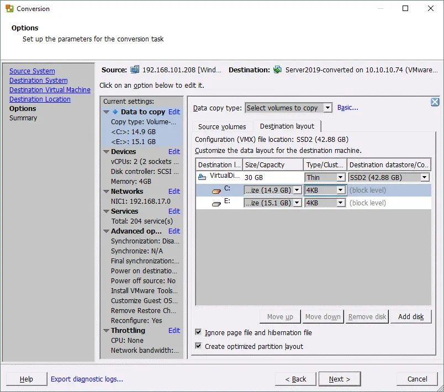Click the Add disk button
This screenshot has height=392, width=444.
click(411, 317)
